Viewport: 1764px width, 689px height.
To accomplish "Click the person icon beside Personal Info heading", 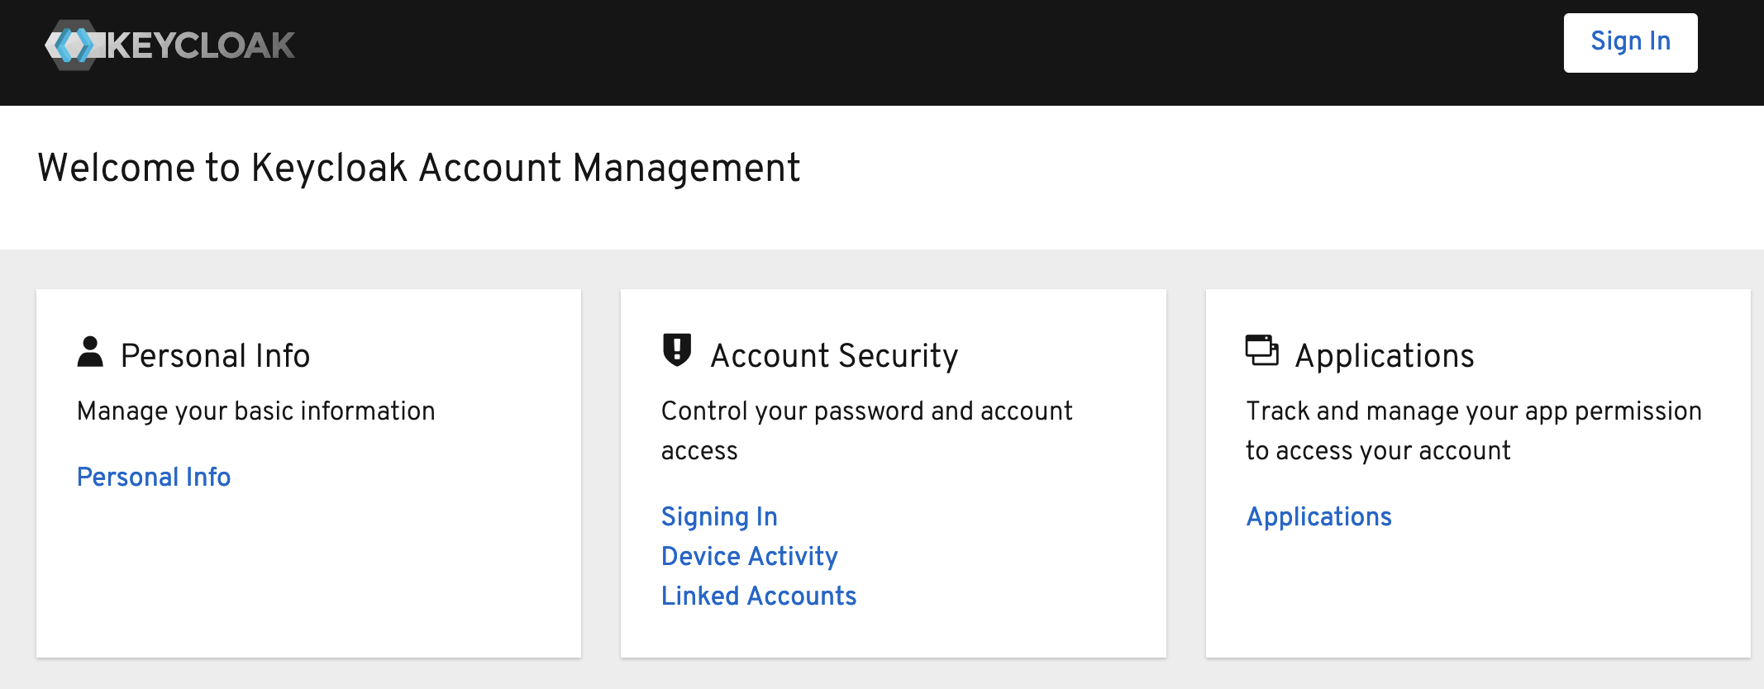I will point(90,352).
